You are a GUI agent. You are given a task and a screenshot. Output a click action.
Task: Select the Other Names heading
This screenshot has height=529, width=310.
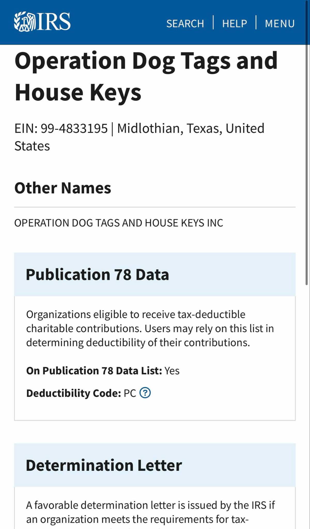pos(63,188)
